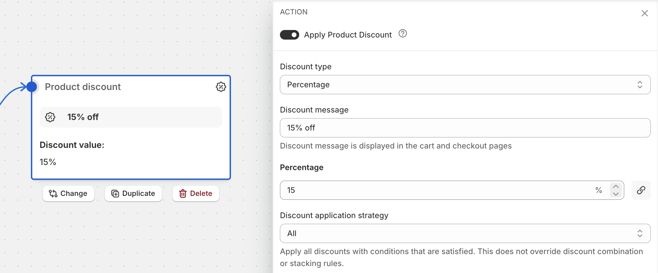Image resolution: width=658 pixels, height=273 pixels.
Task: Open the Discount type dropdown
Action: [465, 85]
